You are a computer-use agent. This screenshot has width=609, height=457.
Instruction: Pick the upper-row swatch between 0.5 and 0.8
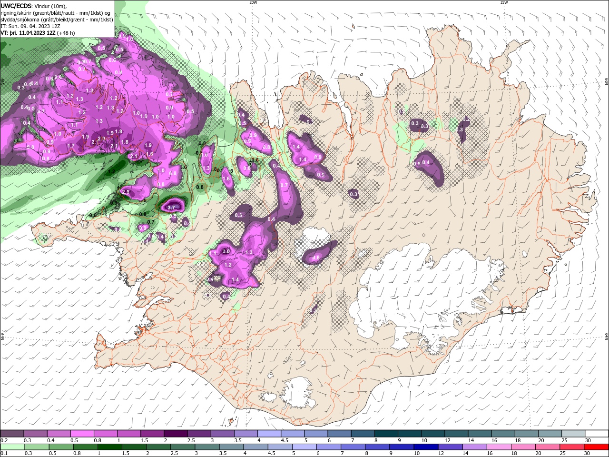[x=82, y=434]
